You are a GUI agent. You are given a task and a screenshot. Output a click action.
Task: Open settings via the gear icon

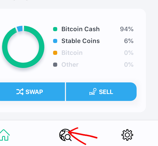coord(127,135)
